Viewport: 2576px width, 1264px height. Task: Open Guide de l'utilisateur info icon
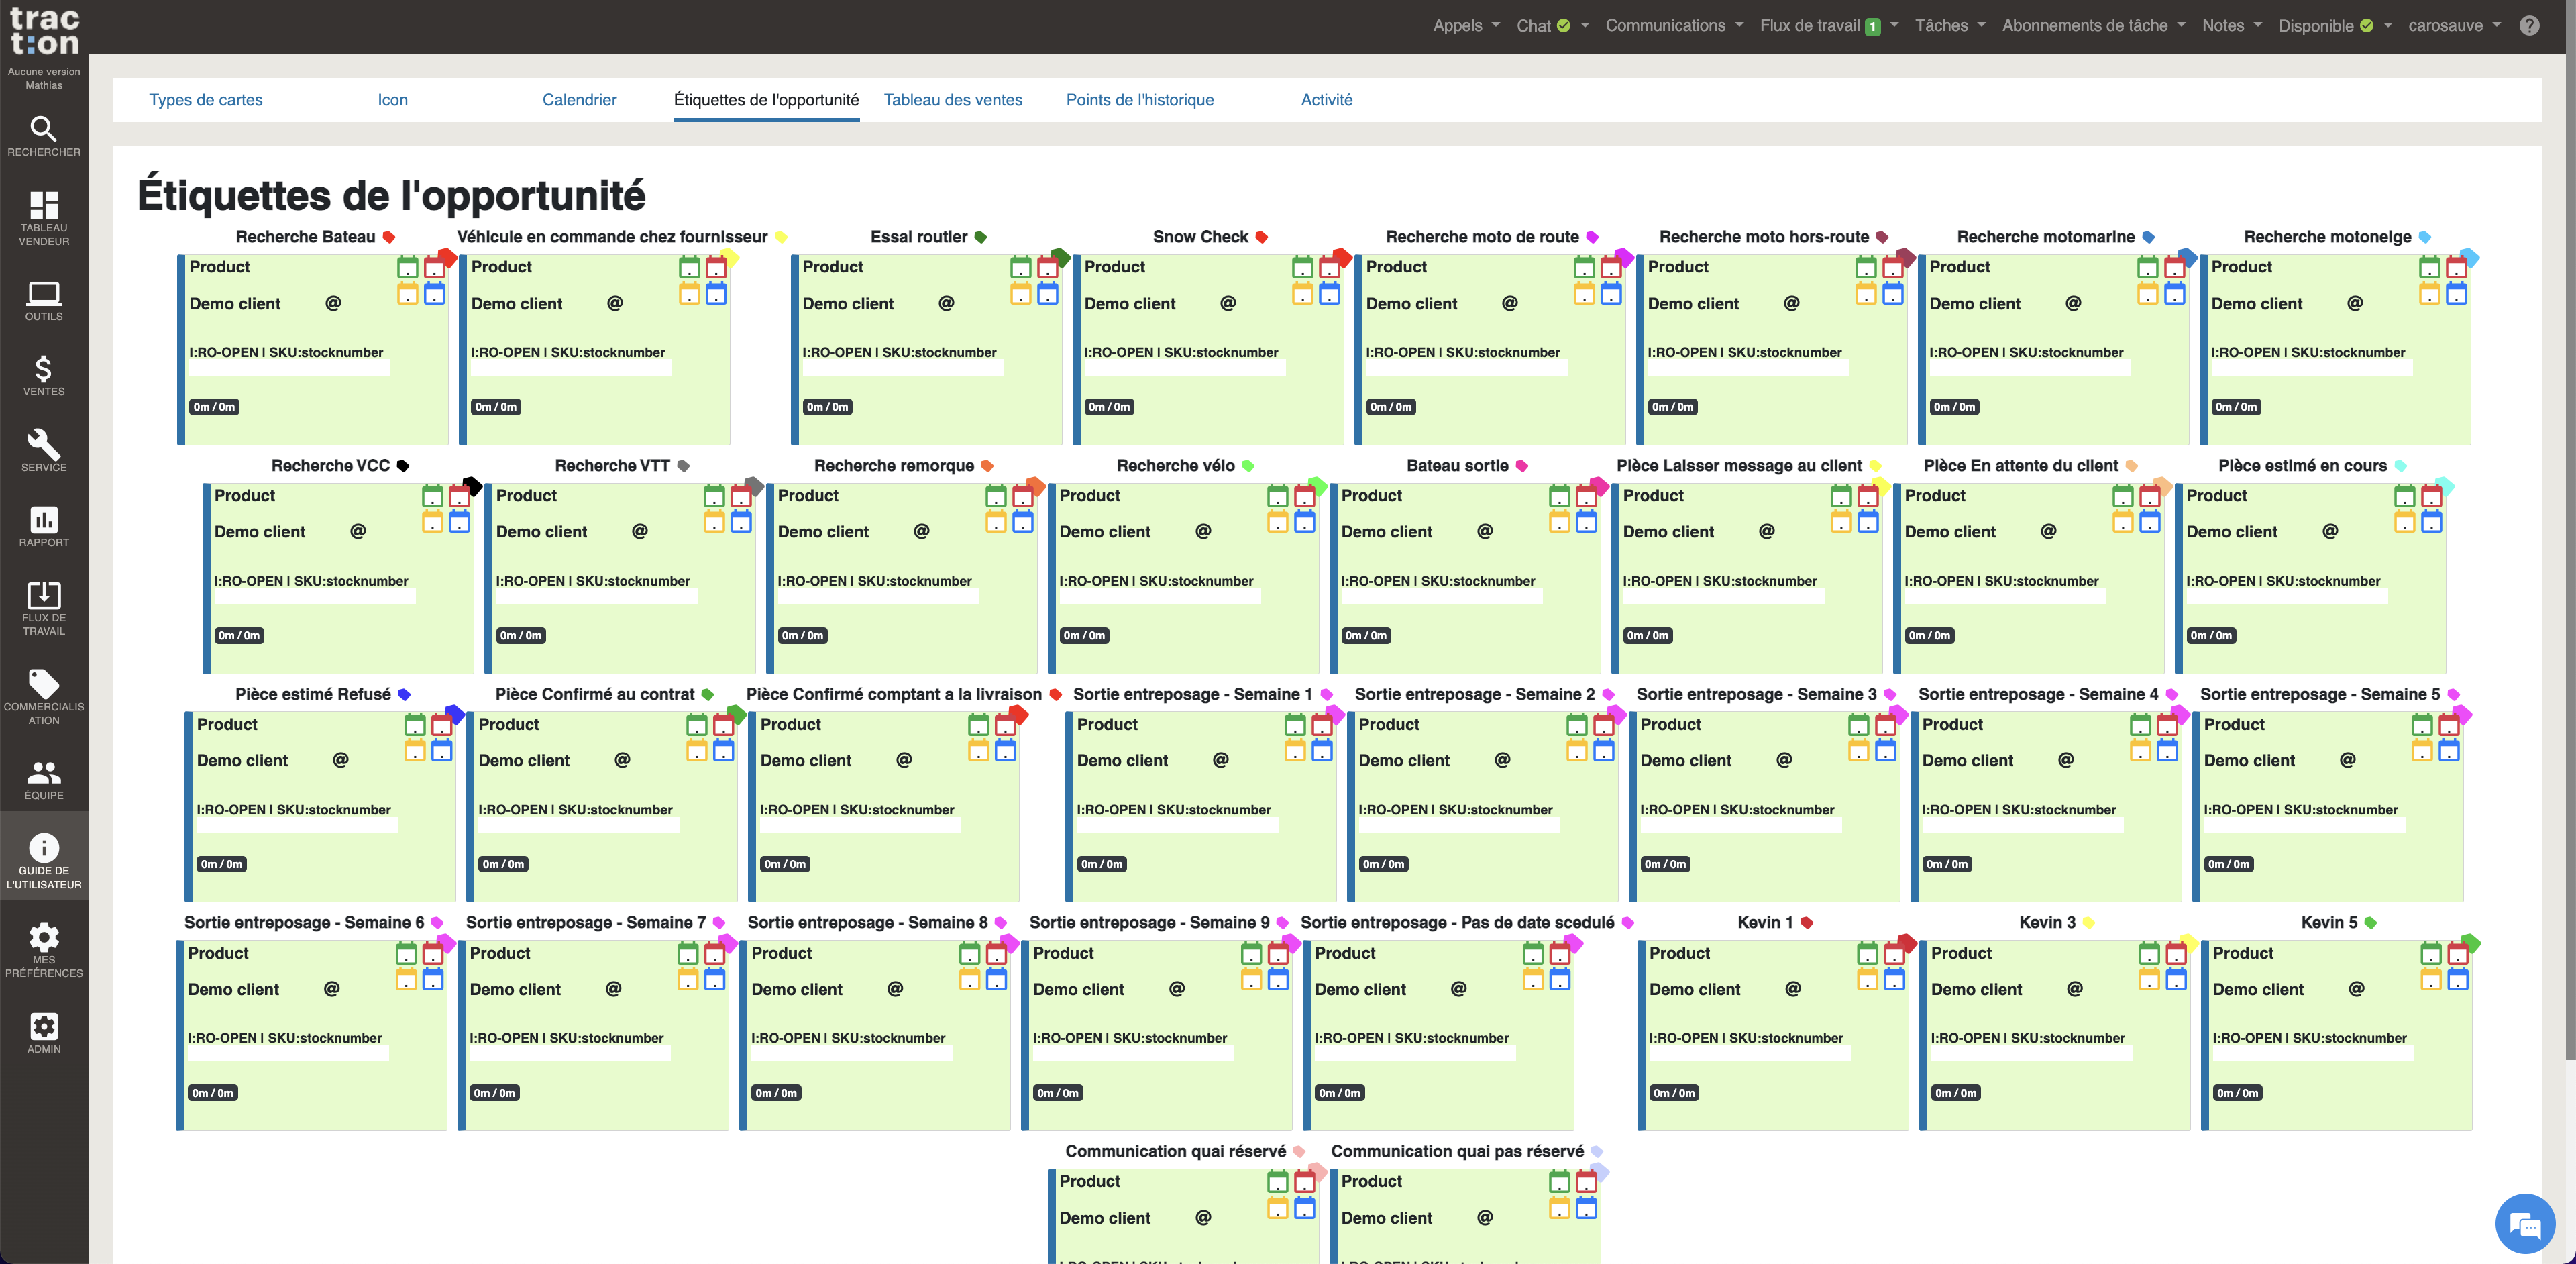tap(44, 862)
